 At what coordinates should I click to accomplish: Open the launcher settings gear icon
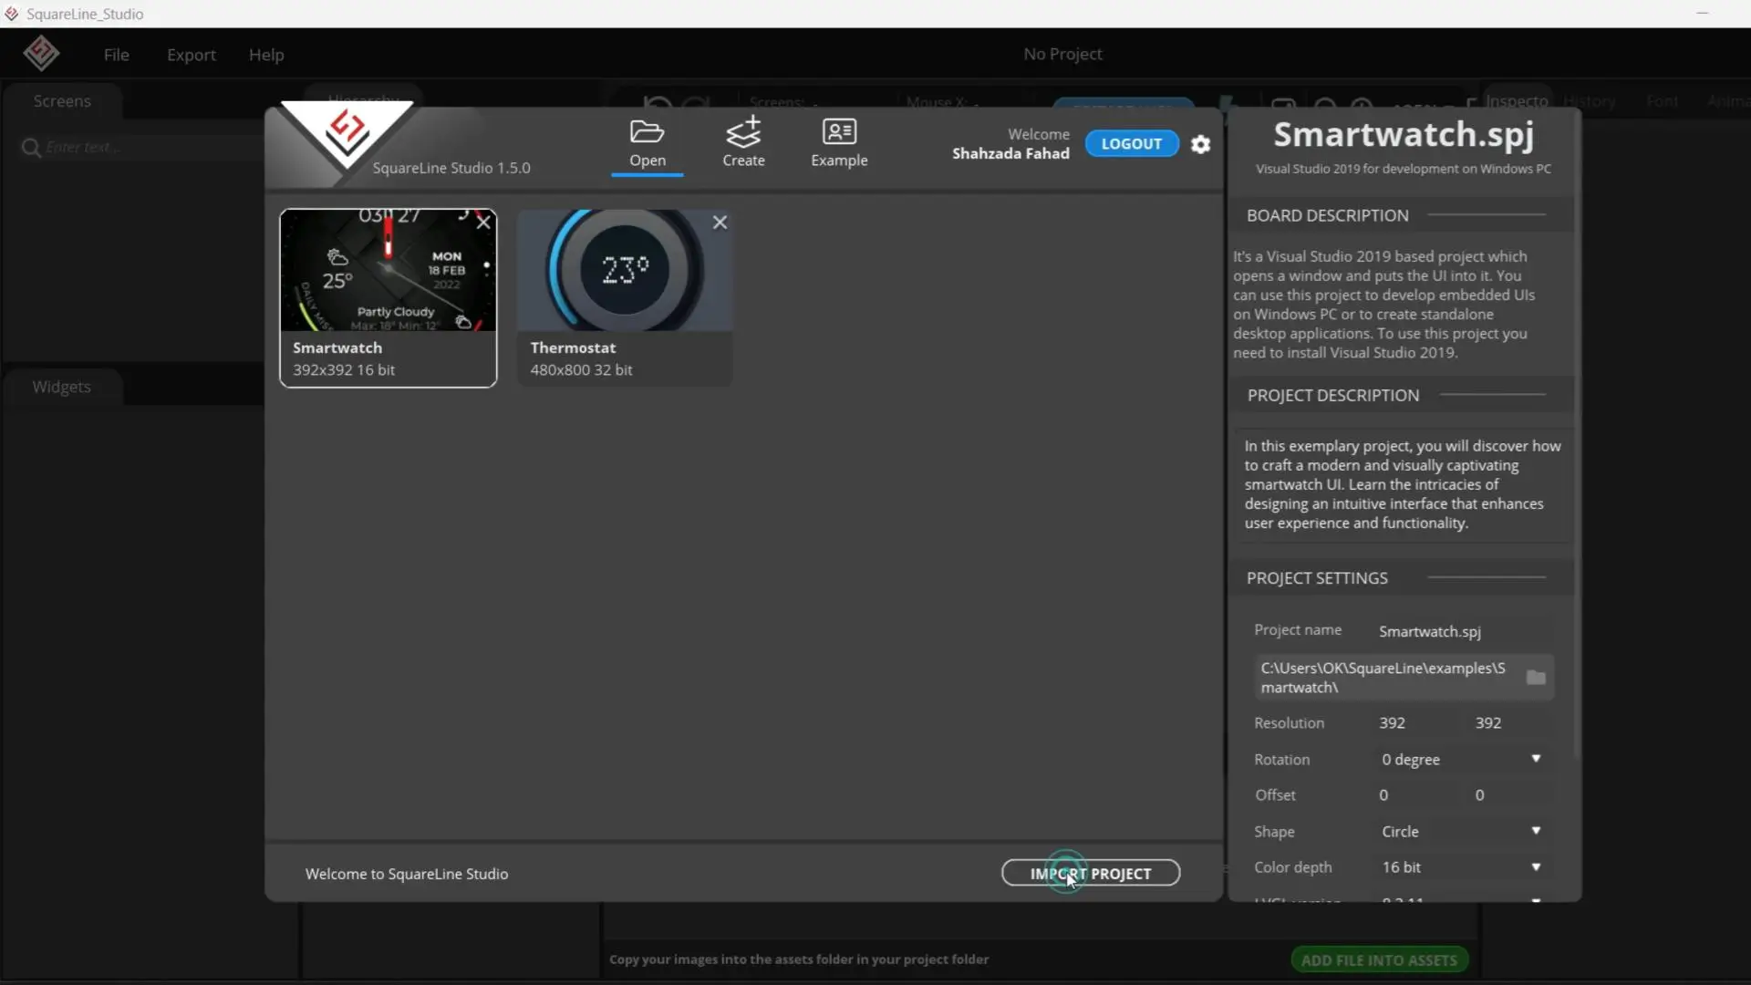(1201, 144)
